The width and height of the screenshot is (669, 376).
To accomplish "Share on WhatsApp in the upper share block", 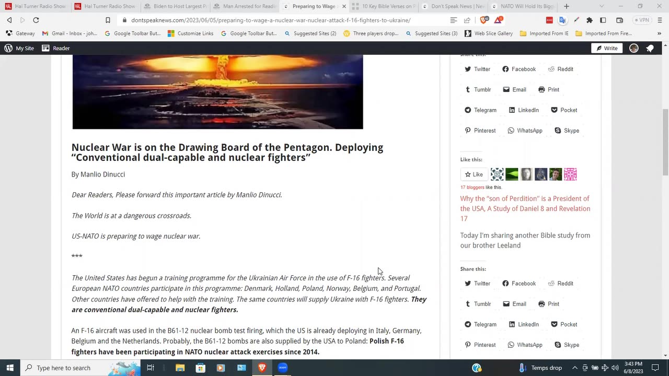I will click(525, 131).
